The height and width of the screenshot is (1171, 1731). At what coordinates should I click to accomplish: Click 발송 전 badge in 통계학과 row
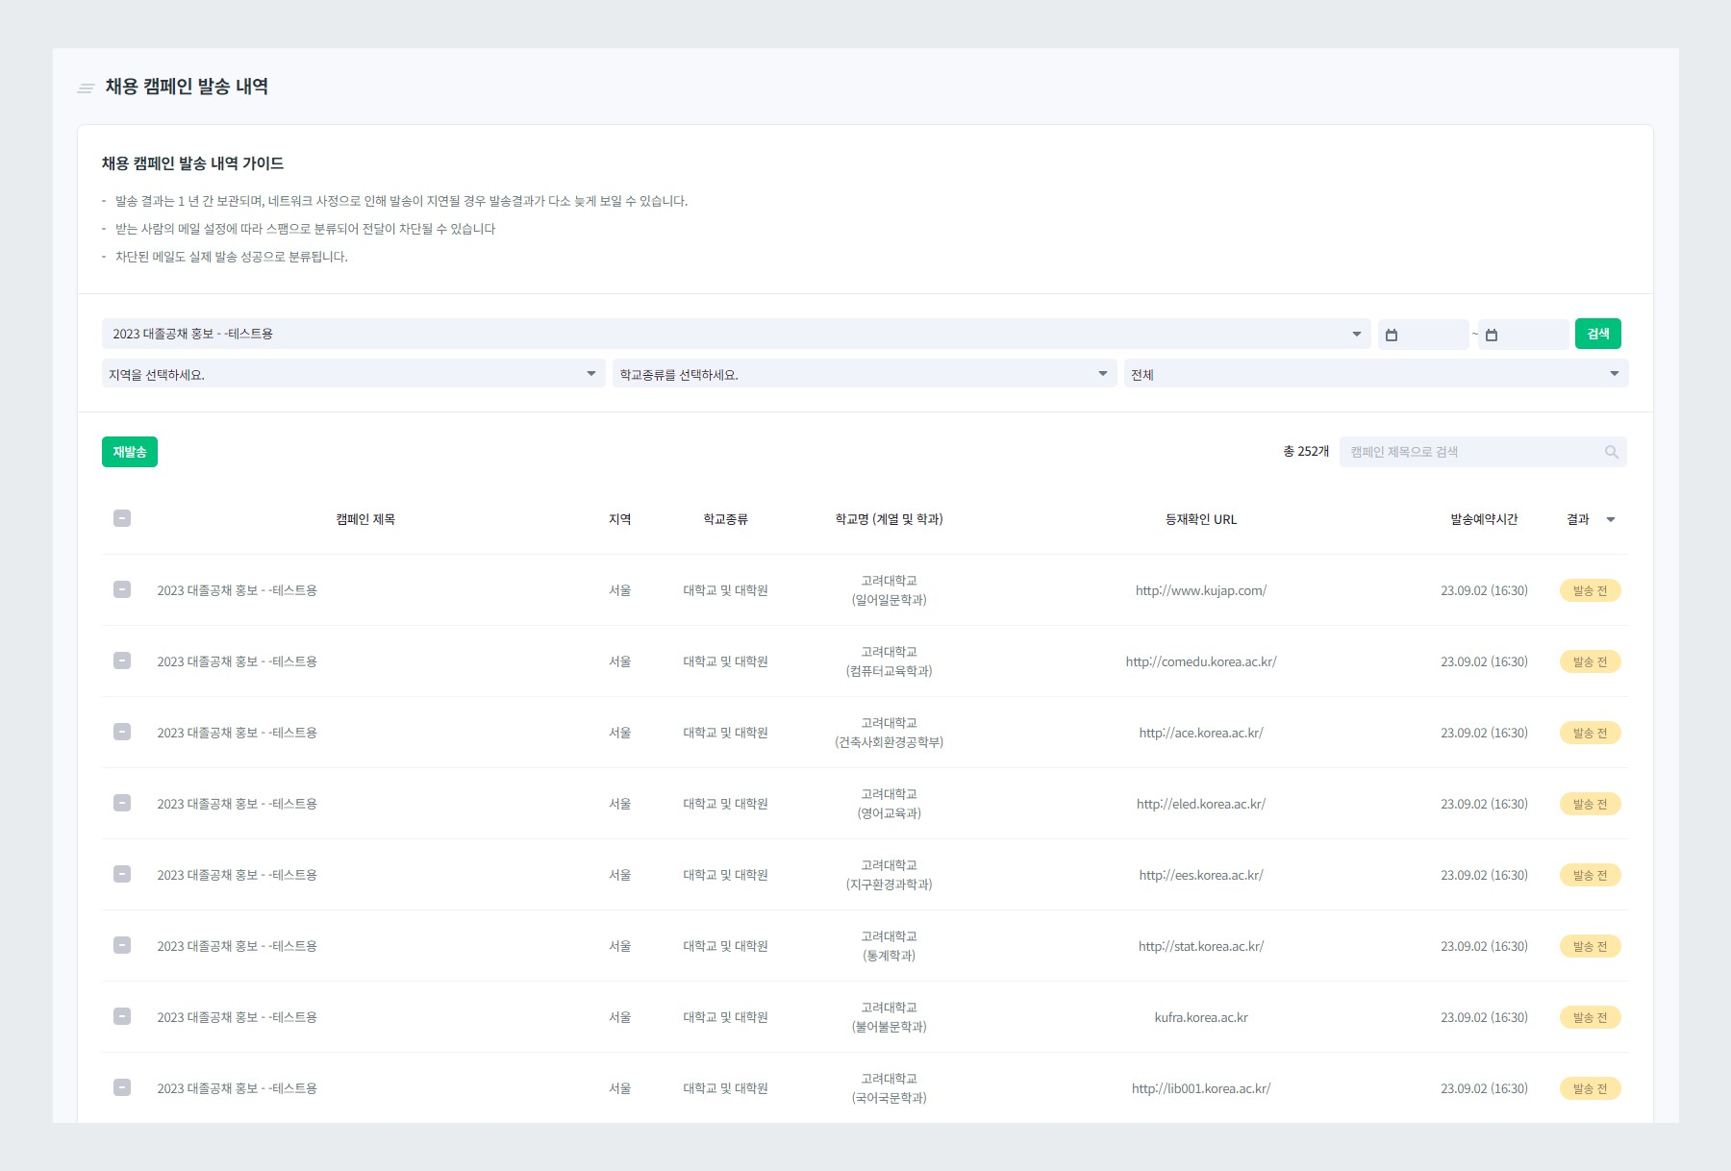point(1591,946)
